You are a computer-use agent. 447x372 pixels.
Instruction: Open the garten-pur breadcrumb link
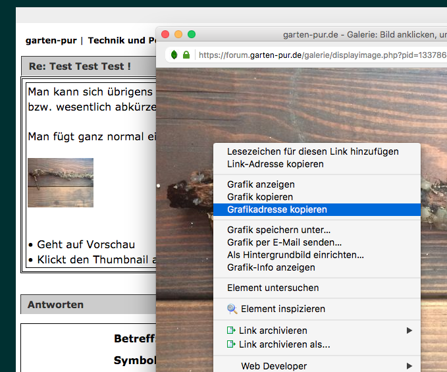point(51,40)
